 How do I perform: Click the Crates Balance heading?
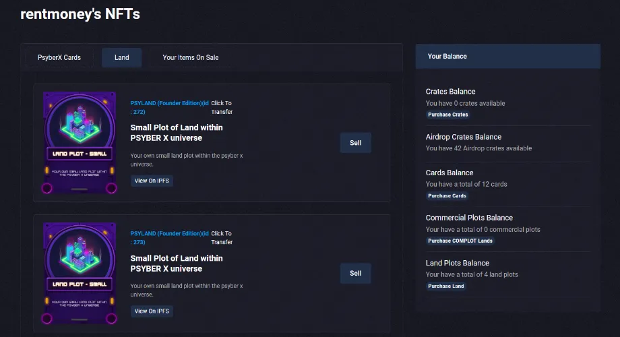[x=450, y=92]
